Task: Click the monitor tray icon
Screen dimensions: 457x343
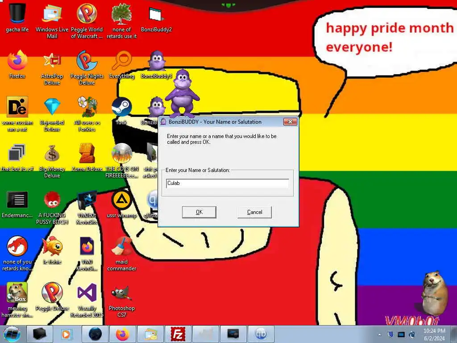Action: coord(401,335)
